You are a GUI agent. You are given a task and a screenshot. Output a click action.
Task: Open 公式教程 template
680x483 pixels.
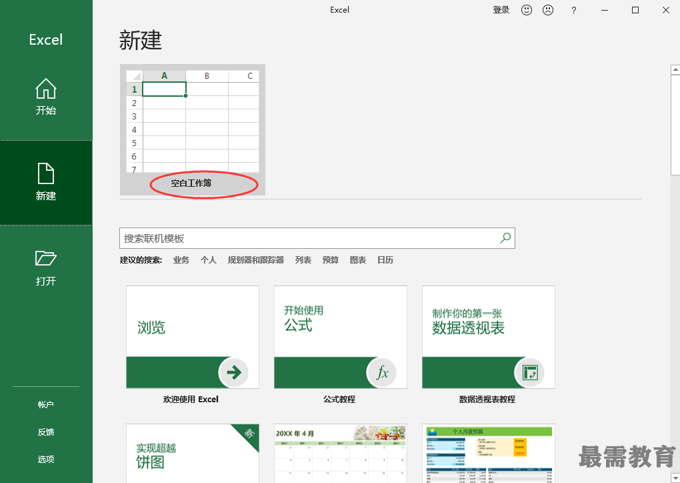point(341,346)
